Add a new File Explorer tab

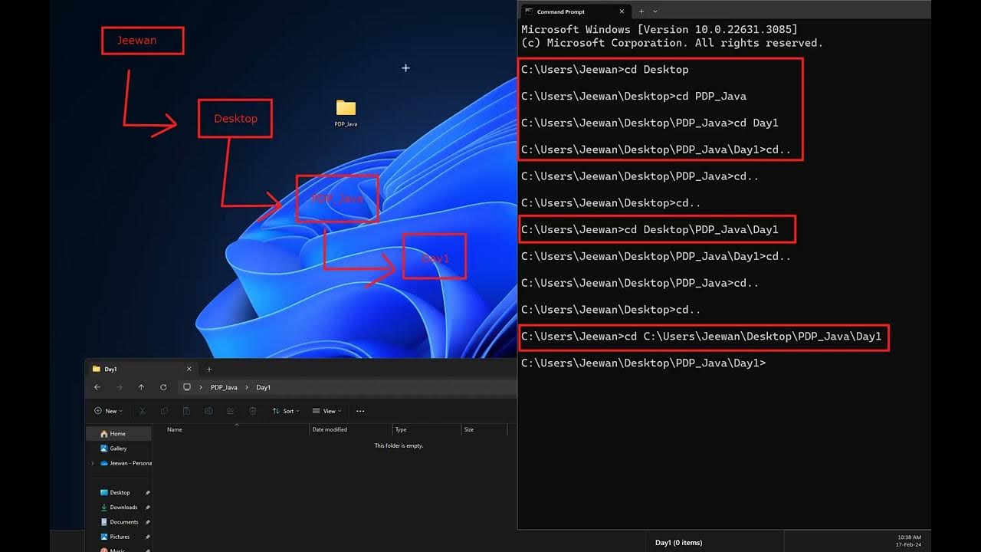click(209, 369)
